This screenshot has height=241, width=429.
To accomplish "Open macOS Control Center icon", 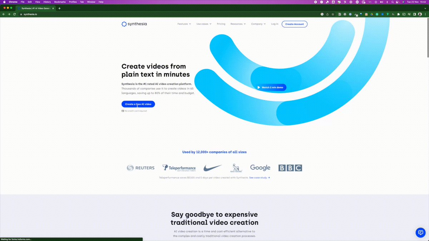I will 397,2.
